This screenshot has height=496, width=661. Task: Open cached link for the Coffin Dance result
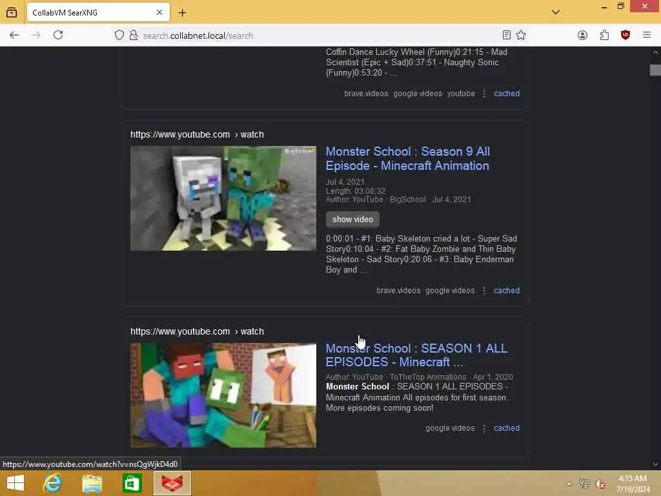pos(507,94)
